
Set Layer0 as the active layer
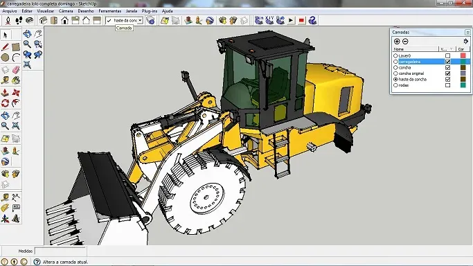coord(395,56)
